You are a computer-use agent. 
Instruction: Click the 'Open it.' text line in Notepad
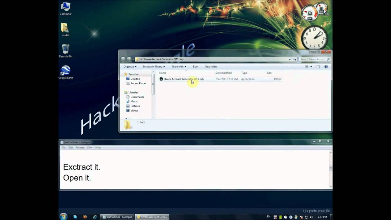click(77, 178)
